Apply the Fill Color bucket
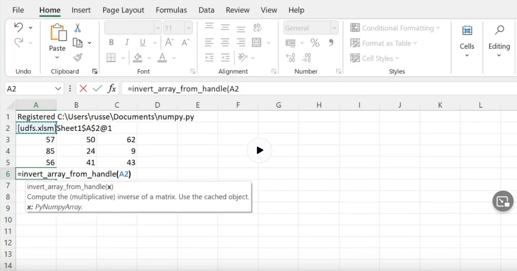Viewport: 517px width, 271px height. [137, 58]
